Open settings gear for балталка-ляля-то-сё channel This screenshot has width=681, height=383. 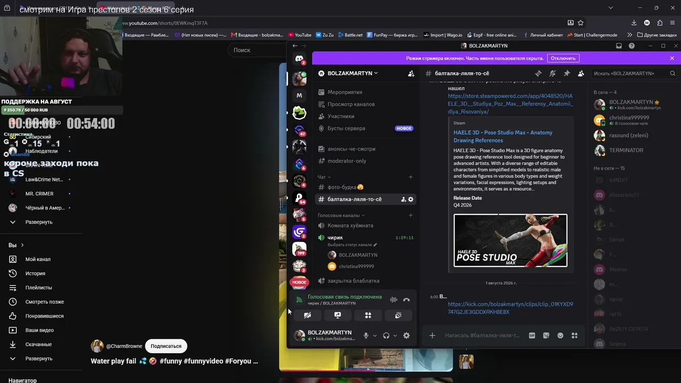click(411, 199)
